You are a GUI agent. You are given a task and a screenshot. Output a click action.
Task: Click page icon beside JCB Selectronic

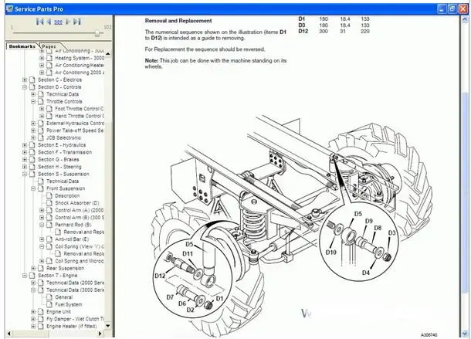click(41, 137)
